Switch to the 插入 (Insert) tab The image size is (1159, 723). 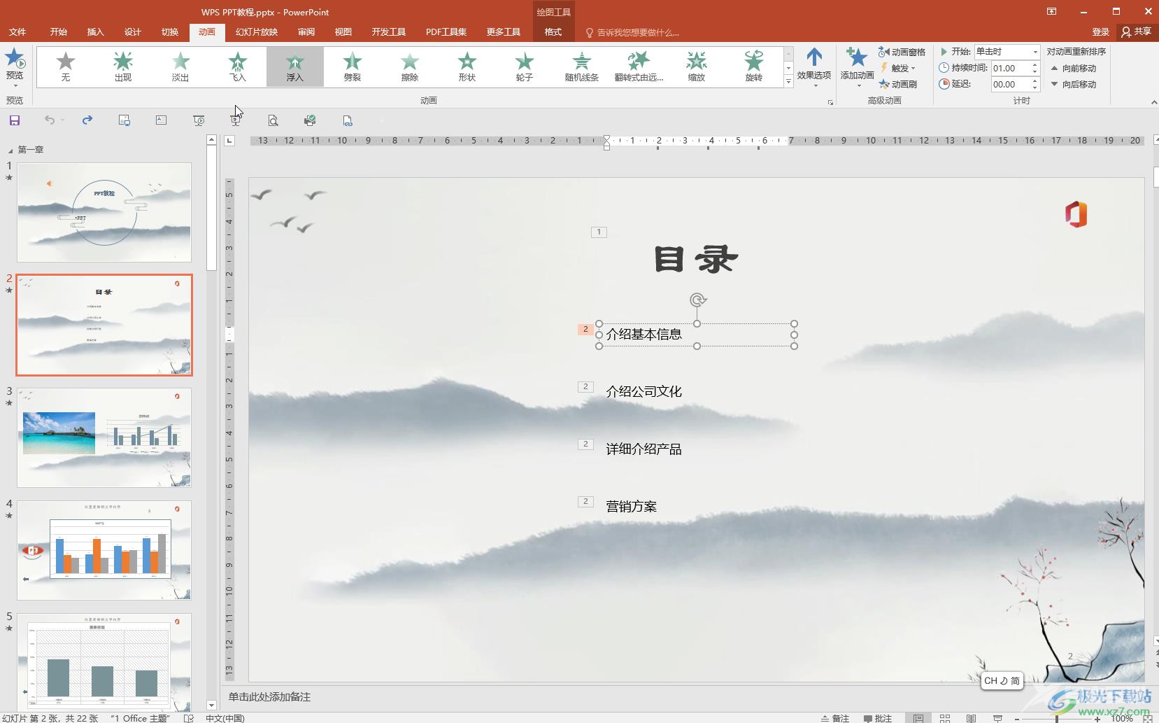[95, 32]
